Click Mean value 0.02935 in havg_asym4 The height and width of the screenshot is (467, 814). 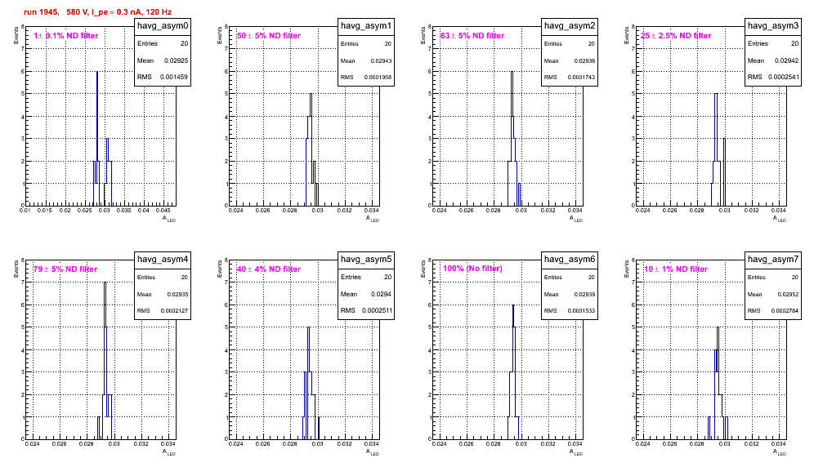pyautogui.click(x=177, y=295)
